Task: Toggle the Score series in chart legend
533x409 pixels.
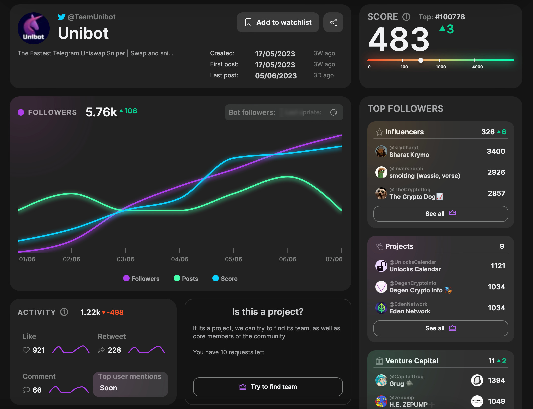Action: click(x=225, y=278)
